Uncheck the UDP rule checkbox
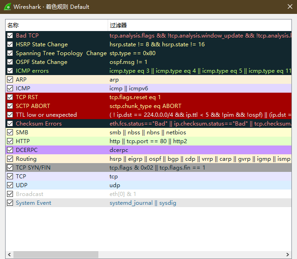297x259 pixels. point(10,185)
